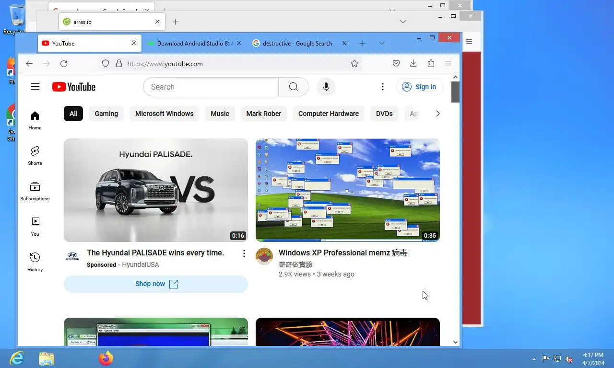Click page scrollbar down arrow

click(455, 342)
